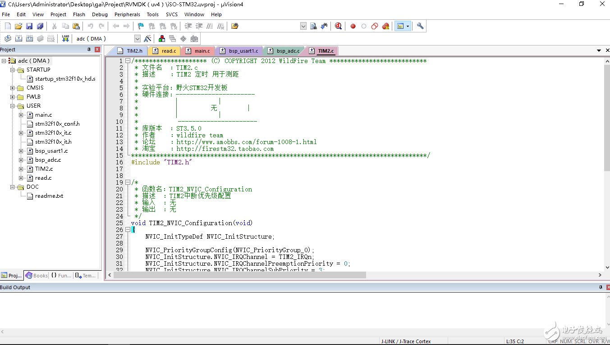Switch to the Templates panel tab
610x345 pixels.
[x=85, y=276]
